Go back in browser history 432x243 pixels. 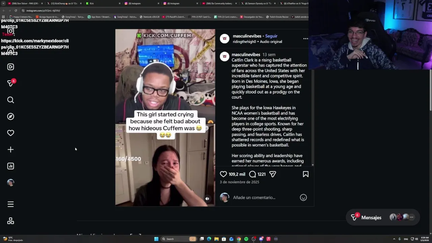tap(3, 10)
